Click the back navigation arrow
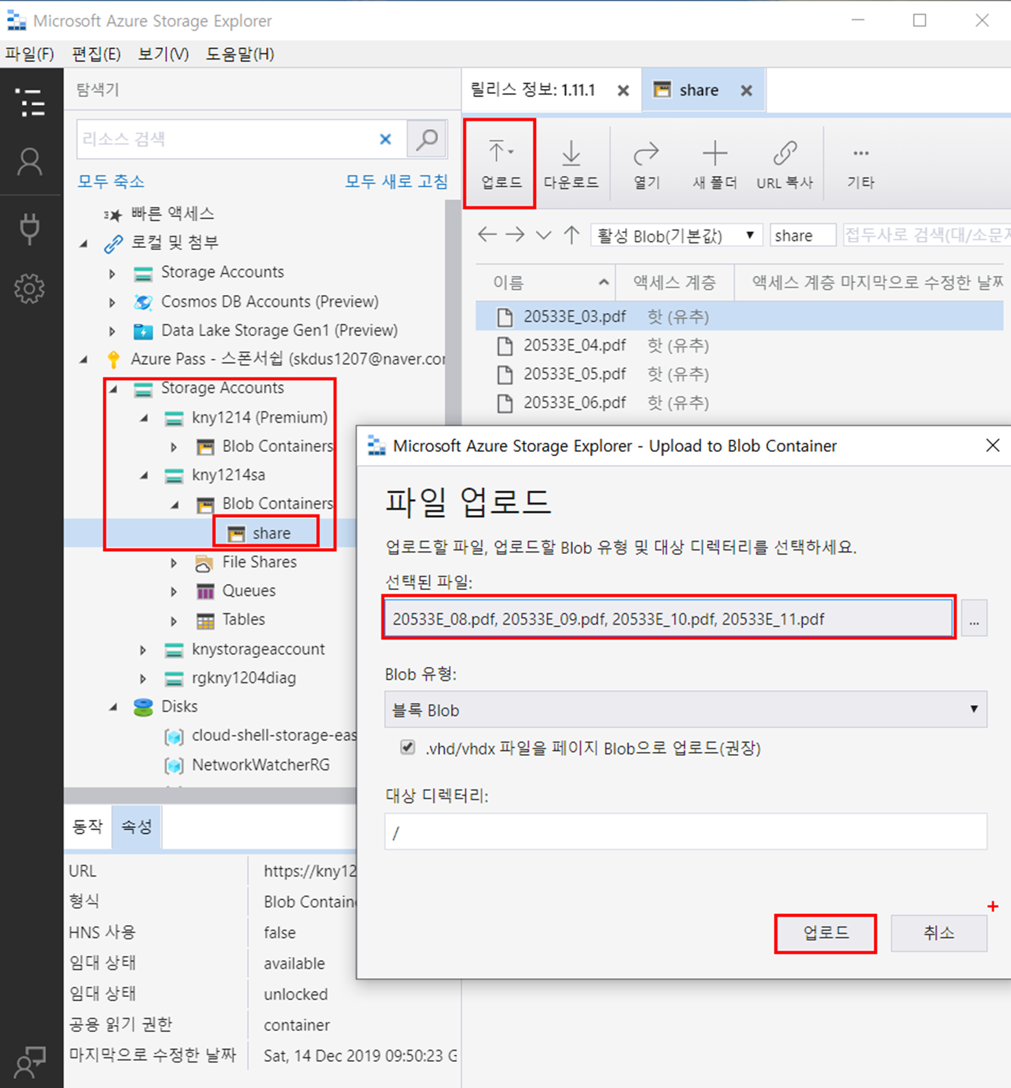 tap(487, 235)
